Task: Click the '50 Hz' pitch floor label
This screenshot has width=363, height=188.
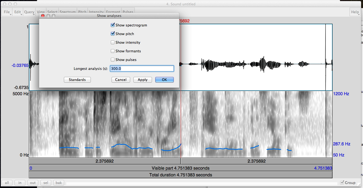Action: (x=339, y=155)
